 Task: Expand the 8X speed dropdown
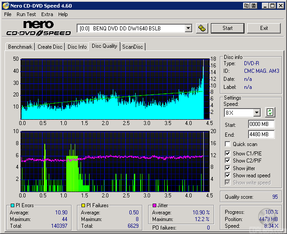[x=257, y=113]
